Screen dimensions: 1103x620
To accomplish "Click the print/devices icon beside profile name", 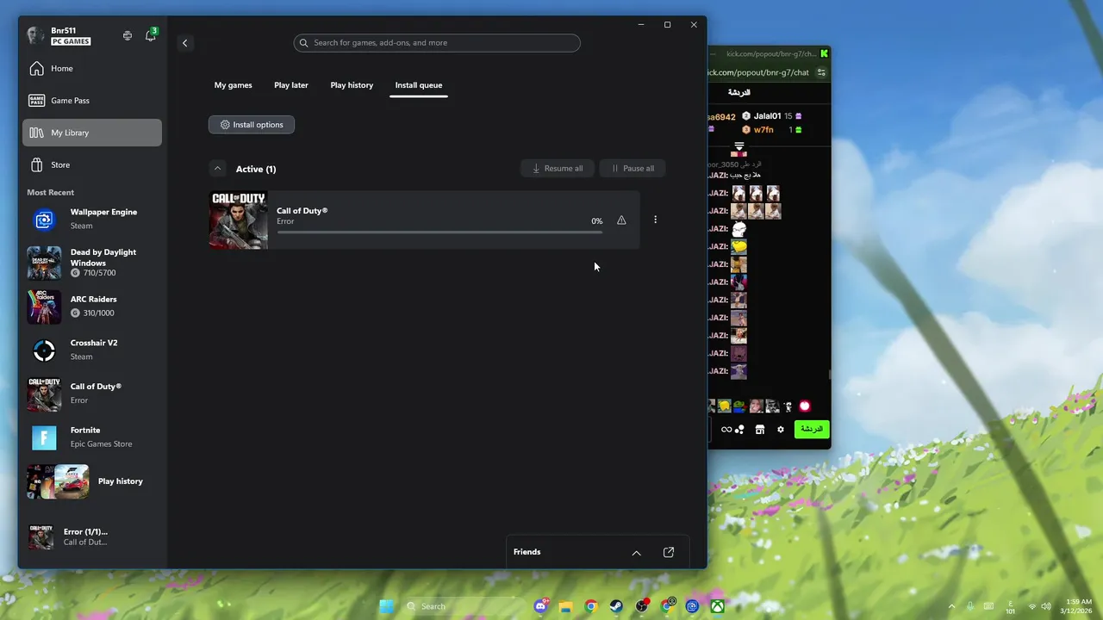I will [128, 35].
